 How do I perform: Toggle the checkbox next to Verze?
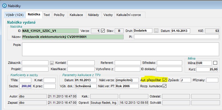tap(103, 31)
